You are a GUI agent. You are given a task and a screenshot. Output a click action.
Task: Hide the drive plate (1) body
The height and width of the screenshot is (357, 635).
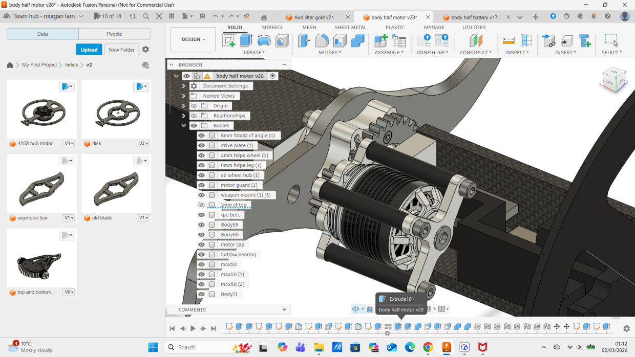click(x=202, y=145)
